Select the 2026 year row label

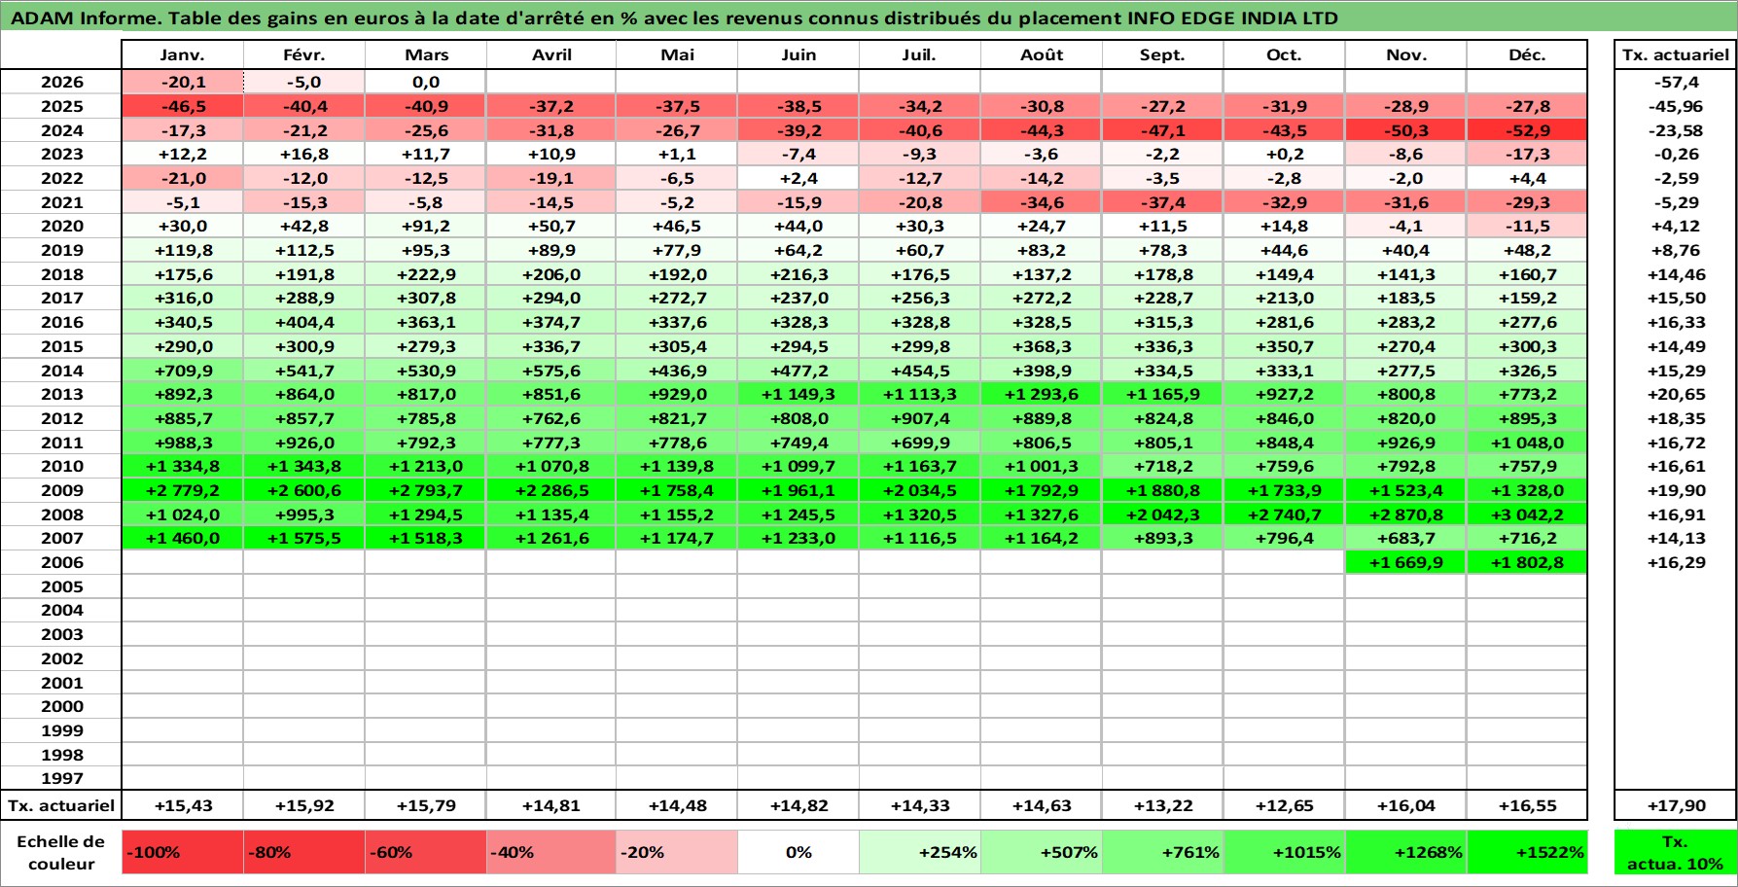[61, 82]
